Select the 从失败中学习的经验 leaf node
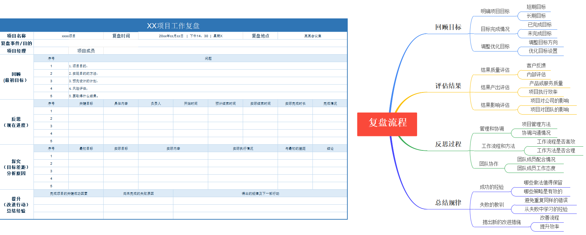 pos(546,209)
